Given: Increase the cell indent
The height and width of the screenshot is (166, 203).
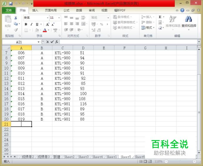Looking at the screenshot, I should [x=72, y=30].
